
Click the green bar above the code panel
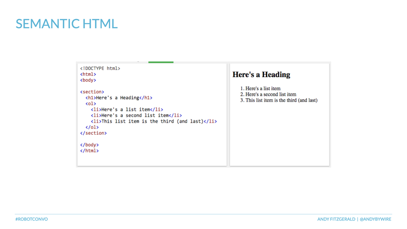click(x=161, y=62)
